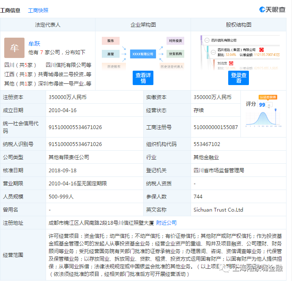Click the 牟 avatar tile

click(14, 48)
